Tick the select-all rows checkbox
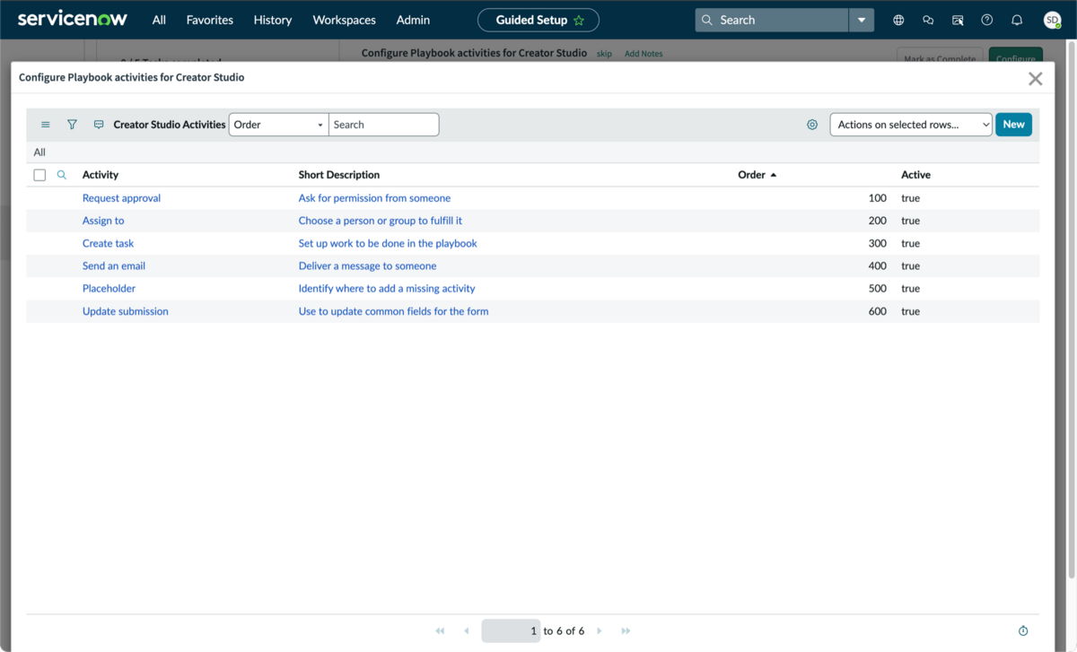Image resolution: width=1077 pixels, height=652 pixels. [39, 175]
